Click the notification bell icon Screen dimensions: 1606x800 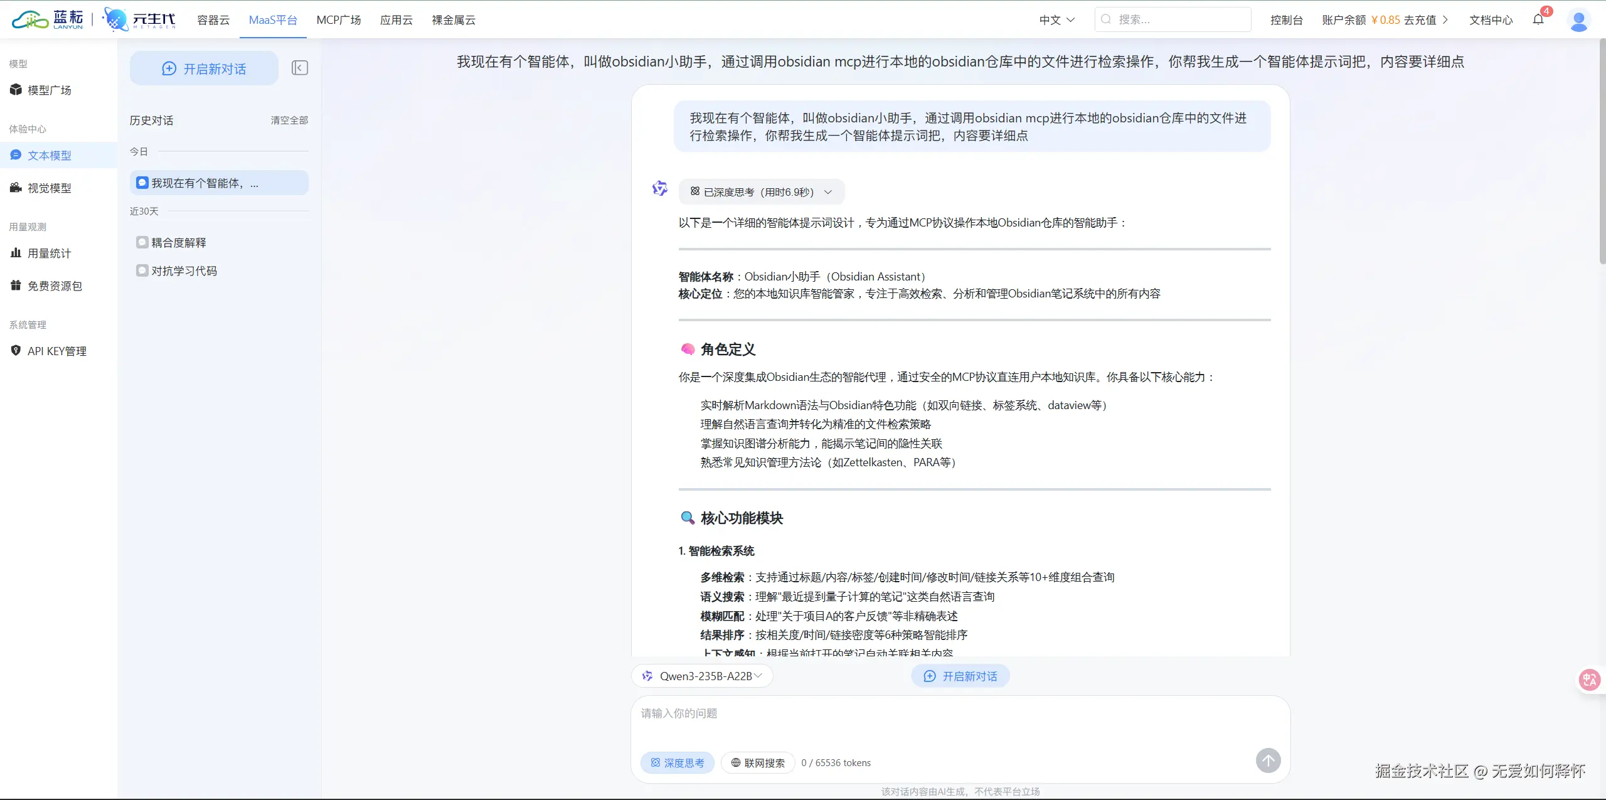(1538, 19)
